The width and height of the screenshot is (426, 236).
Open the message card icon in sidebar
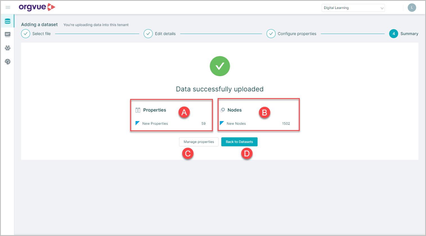pos(8,34)
